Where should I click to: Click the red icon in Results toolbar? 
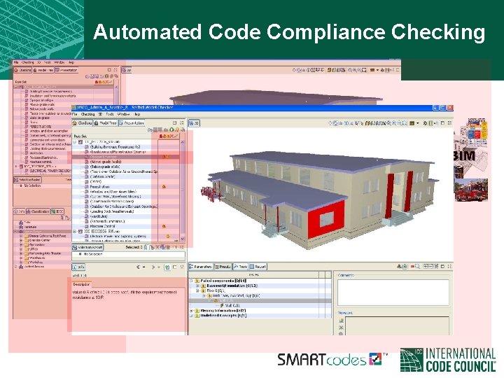tap(412, 267)
